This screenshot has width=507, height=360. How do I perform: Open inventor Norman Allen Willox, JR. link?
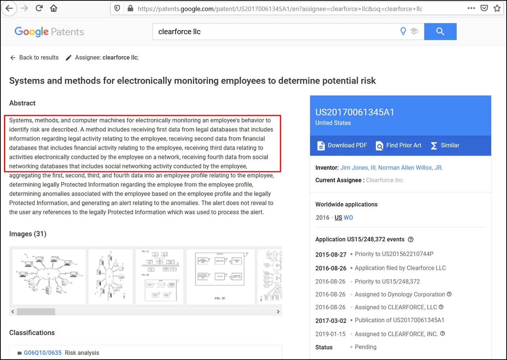(410, 168)
